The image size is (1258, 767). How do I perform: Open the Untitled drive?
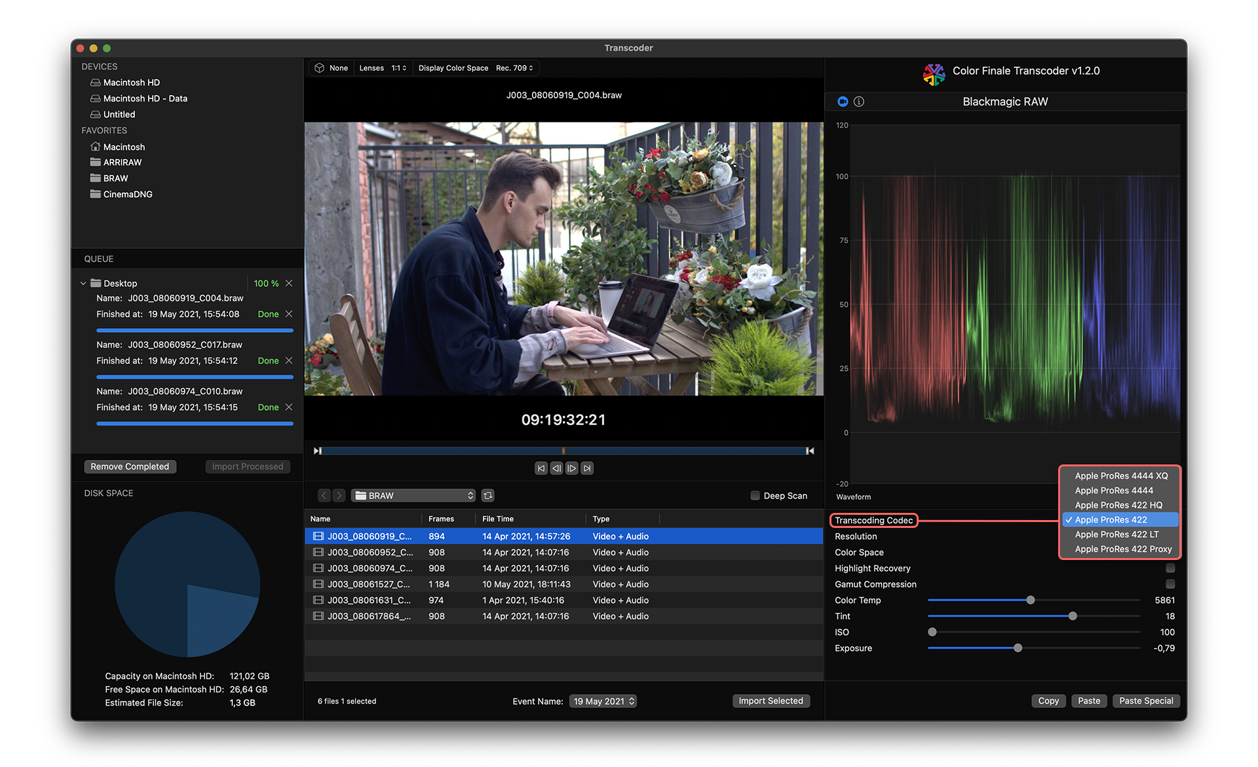pyautogui.click(x=113, y=114)
